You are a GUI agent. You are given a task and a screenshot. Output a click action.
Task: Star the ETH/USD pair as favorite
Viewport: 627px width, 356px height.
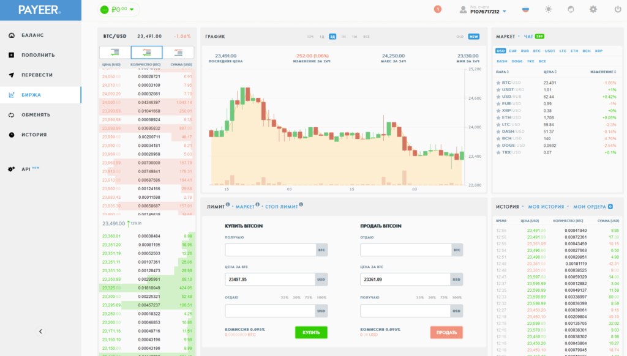coord(498,117)
